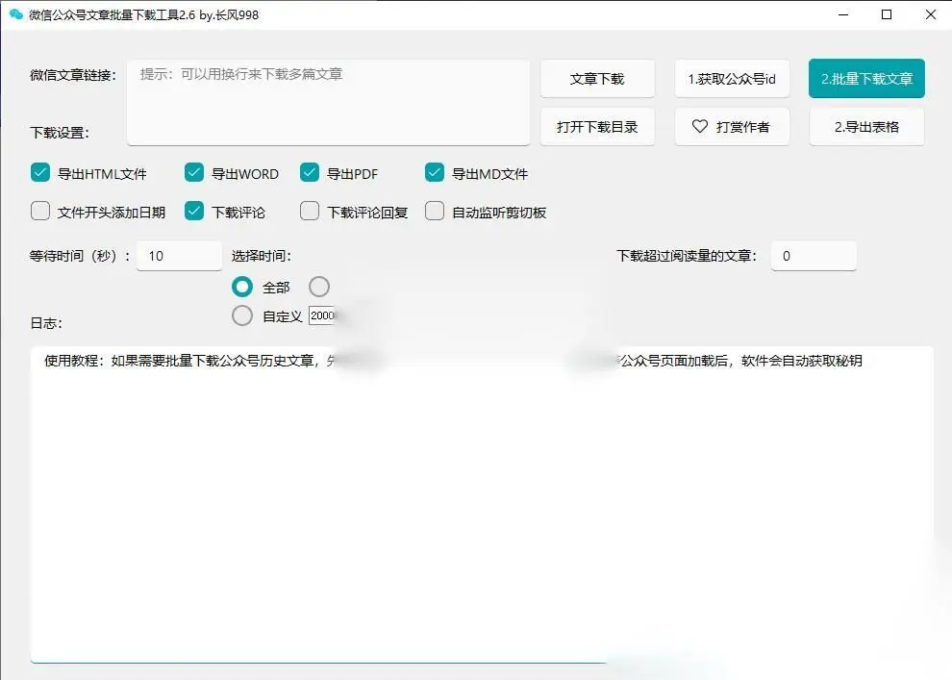952x680 pixels.
Task: Click the 文章下载 button
Action: [x=597, y=78]
